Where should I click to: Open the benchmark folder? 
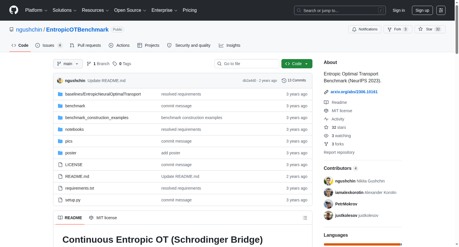pos(75,106)
